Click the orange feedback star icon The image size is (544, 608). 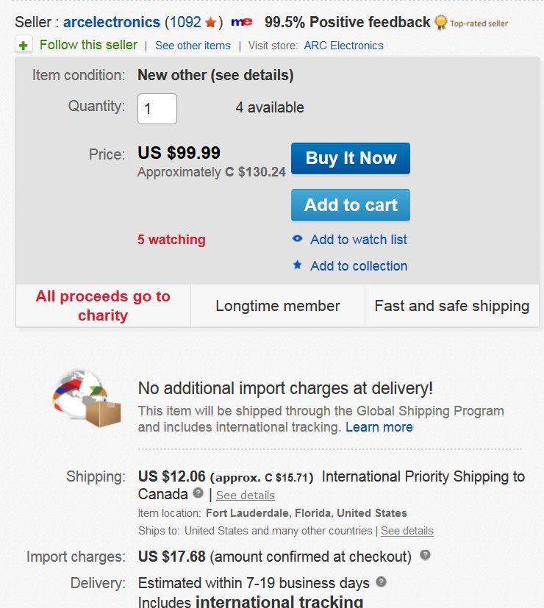(210, 23)
